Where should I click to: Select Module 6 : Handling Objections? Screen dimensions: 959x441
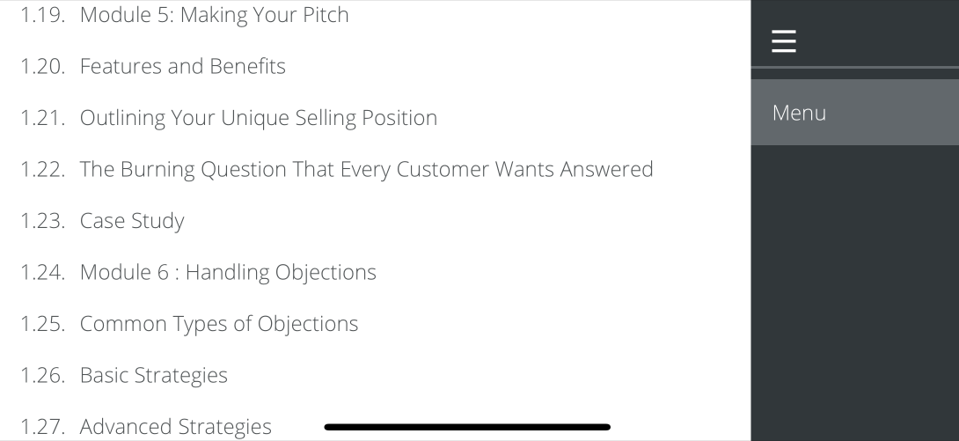click(228, 272)
